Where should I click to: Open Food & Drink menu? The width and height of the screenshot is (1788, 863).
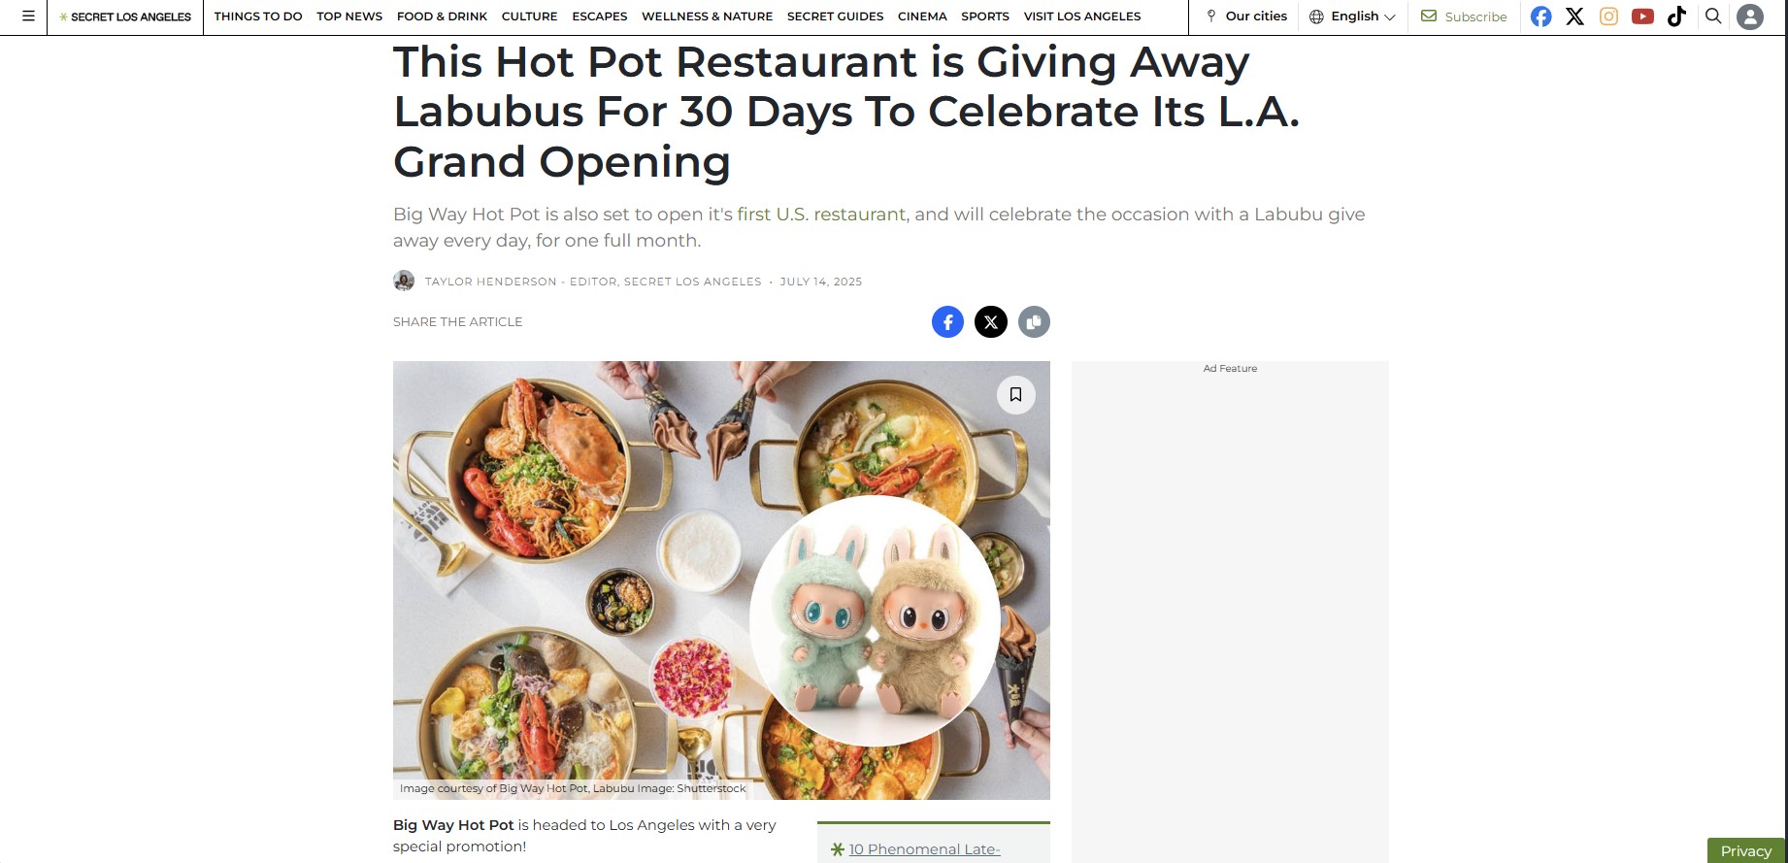(x=442, y=17)
